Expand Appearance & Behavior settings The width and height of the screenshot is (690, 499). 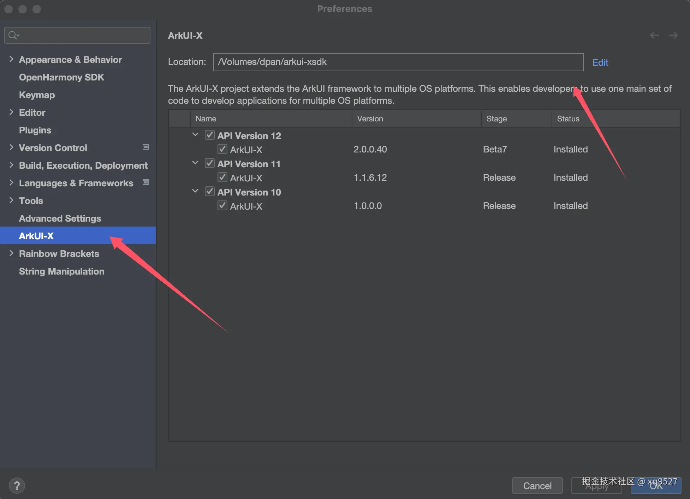coord(11,59)
